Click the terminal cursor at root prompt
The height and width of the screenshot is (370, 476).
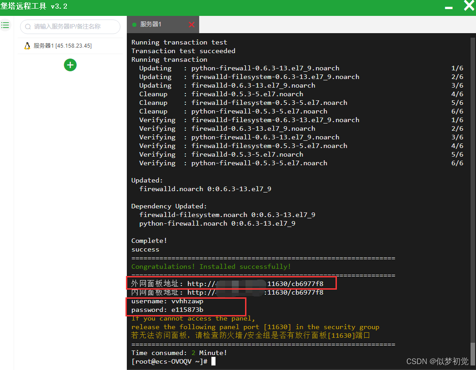[x=213, y=361]
